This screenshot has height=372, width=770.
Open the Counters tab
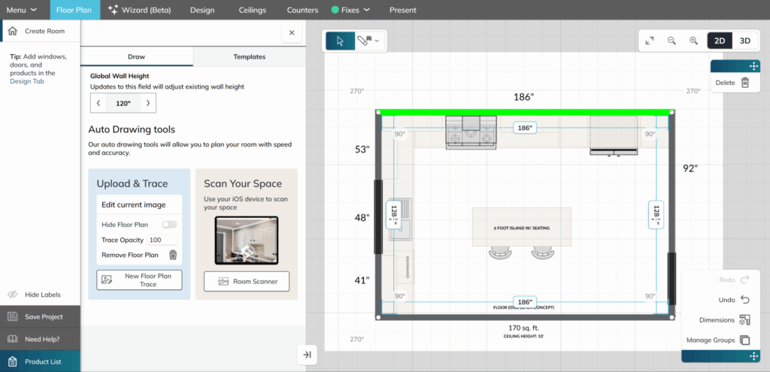[x=302, y=10]
